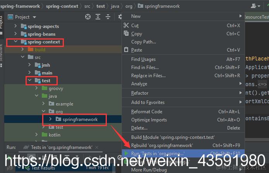Screen dimensions: 269x173
Task: Choose Find in Files... menu entry
Action: (x=183, y=67)
